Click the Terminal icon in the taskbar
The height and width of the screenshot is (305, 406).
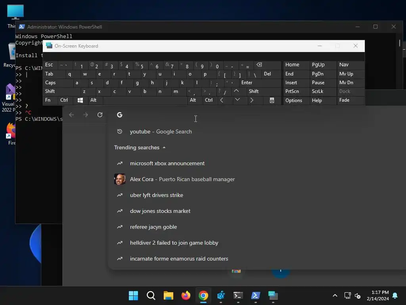tap(238, 295)
